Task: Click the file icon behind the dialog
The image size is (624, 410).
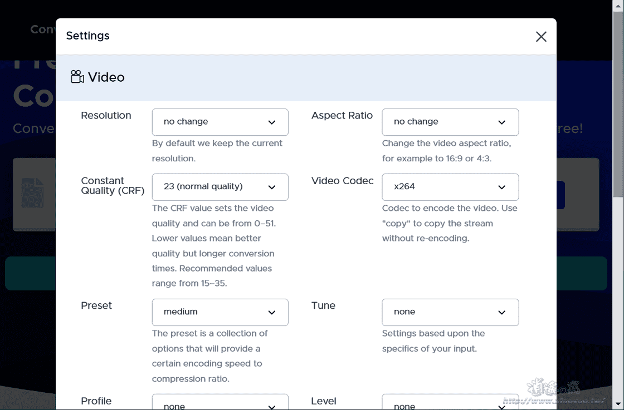Action: [x=32, y=193]
